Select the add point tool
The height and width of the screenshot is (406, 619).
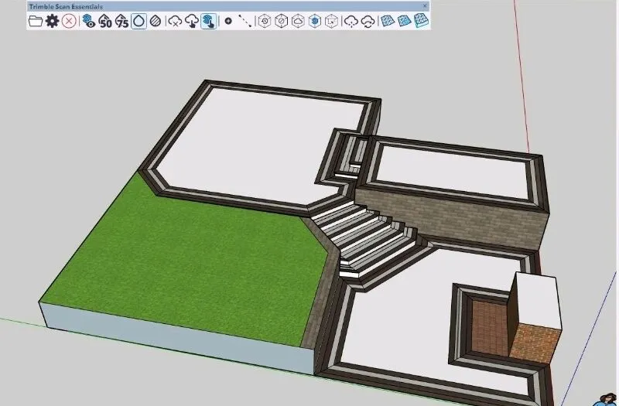click(228, 21)
